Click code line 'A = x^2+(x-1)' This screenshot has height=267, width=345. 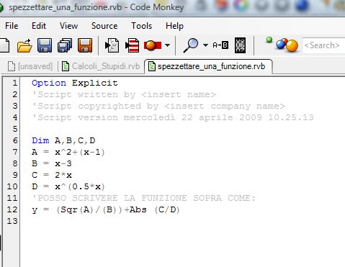68,152
